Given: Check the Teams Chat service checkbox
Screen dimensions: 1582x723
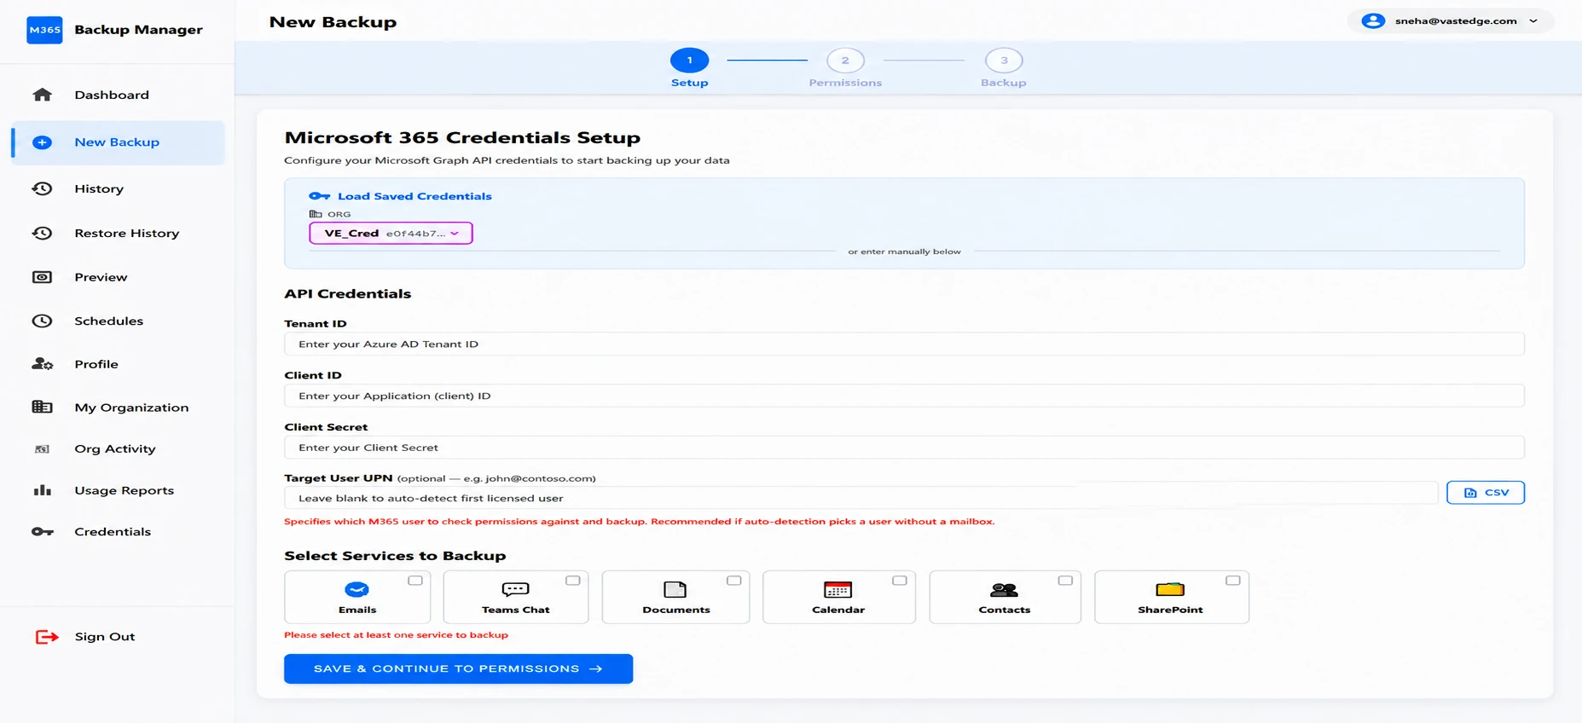Looking at the screenshot, I should pos(573,581).
